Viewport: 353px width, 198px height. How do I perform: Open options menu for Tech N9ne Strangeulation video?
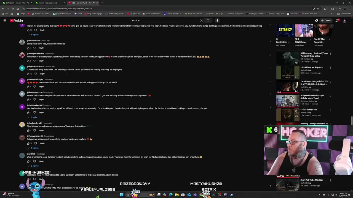331,82
